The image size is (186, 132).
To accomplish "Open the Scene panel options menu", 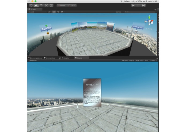I will point(155,10).
